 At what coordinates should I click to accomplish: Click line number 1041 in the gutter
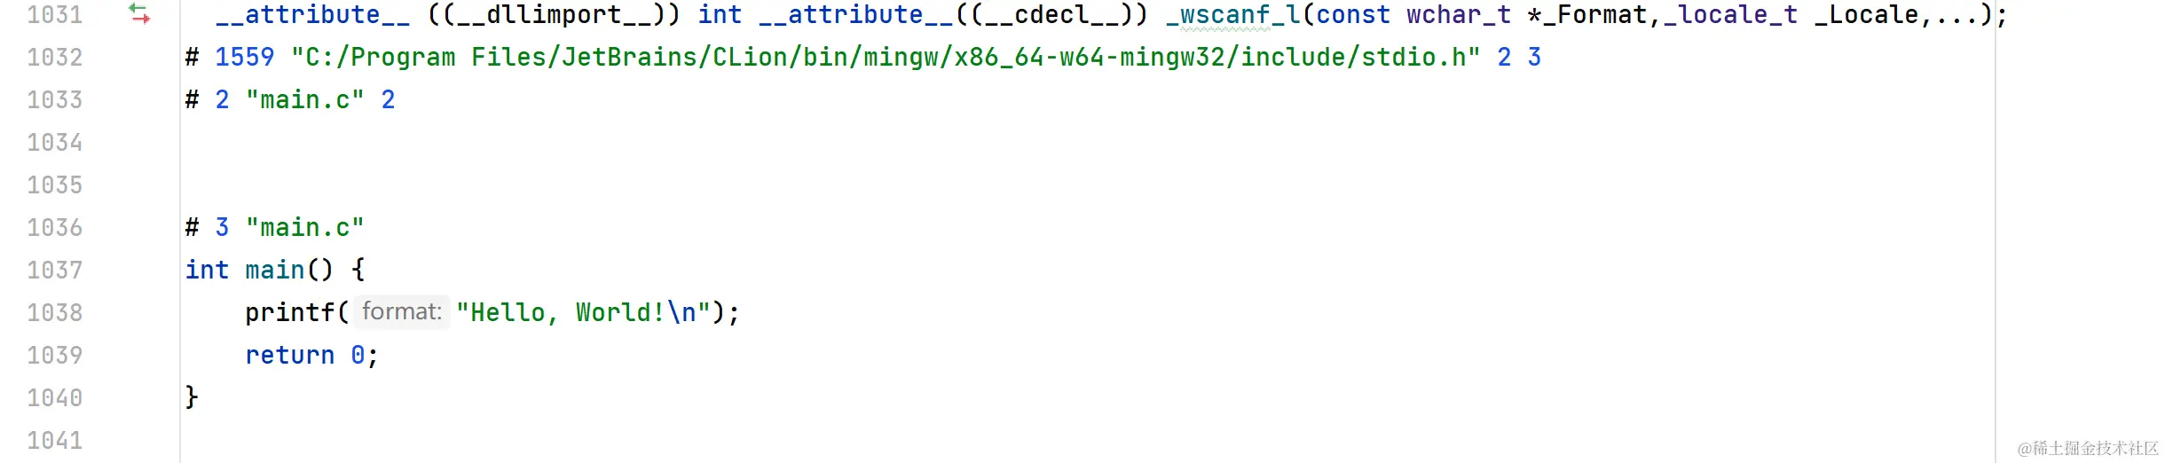pos(55,440)
